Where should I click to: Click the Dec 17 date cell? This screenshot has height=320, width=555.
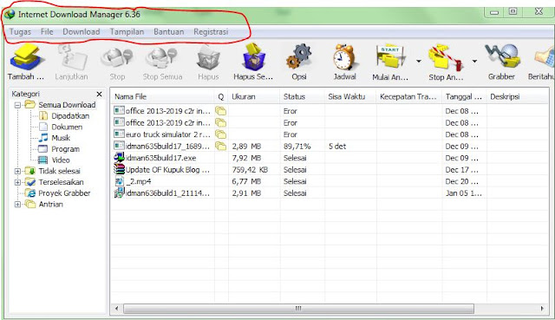coord(462,170)
